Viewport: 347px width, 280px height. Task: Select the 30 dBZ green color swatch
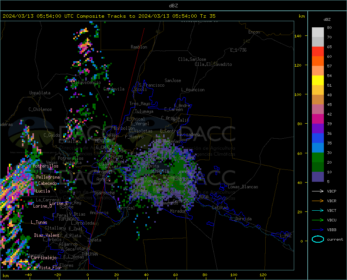(318, 158)
